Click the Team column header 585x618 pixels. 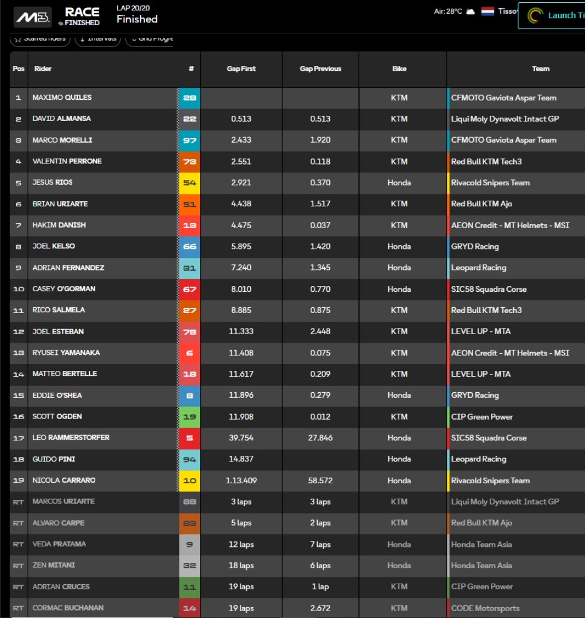click(540, 69)
